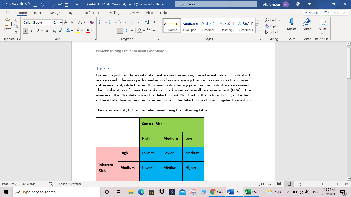Select the Format Painter
The height and width of the screenshot is (197, 351).
[x=15, y=32]
